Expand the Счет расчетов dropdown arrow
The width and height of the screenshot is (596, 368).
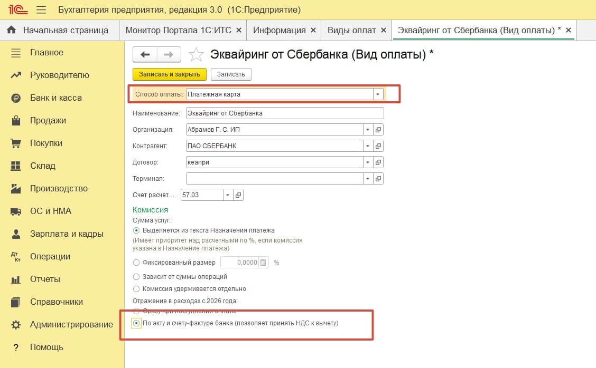[228, 195]
